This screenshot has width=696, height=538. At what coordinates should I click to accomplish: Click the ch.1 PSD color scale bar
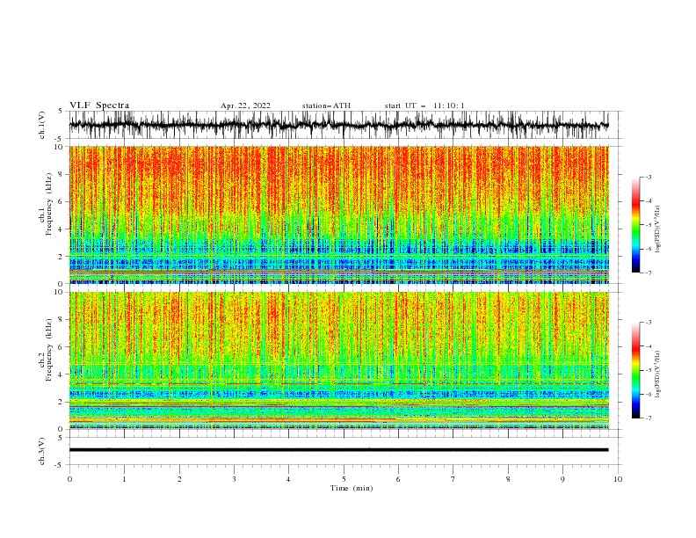[x=635, y=225]
